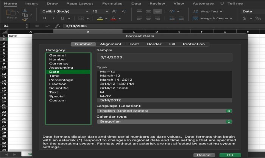Apply Percent style icon

258,18
